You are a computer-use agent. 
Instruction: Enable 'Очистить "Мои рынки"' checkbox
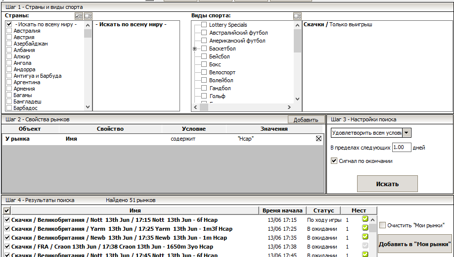coord(382,225)
